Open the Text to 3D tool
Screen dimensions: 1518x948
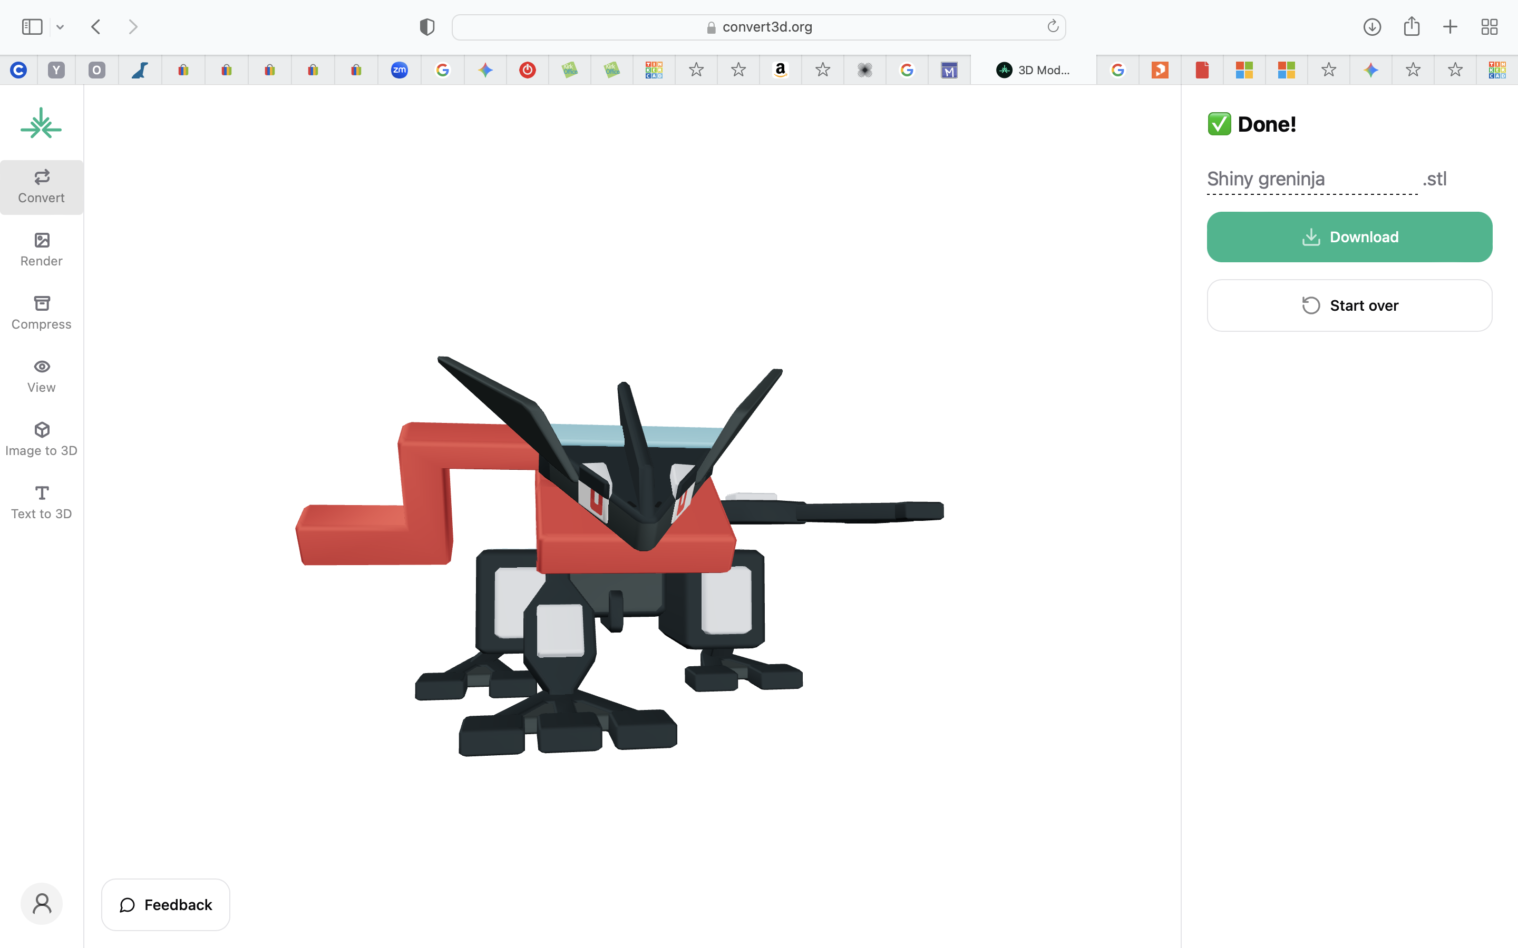42,503
